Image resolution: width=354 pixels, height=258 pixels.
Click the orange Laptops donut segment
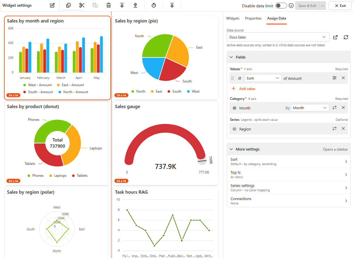click(74, 146)
